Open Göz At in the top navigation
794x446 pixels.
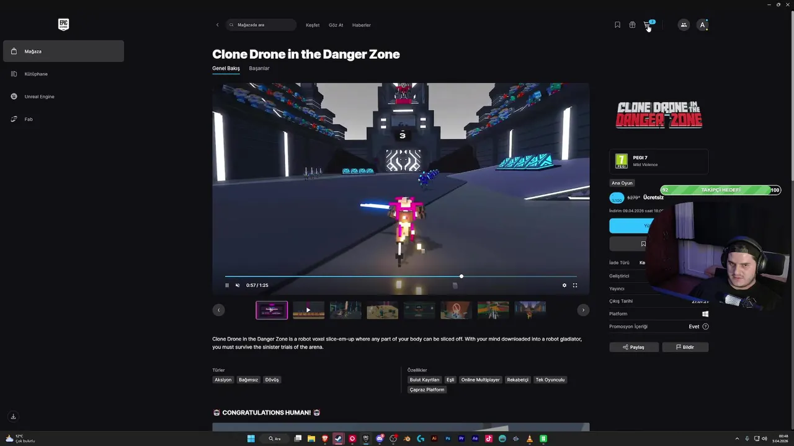tap(336, 25)
